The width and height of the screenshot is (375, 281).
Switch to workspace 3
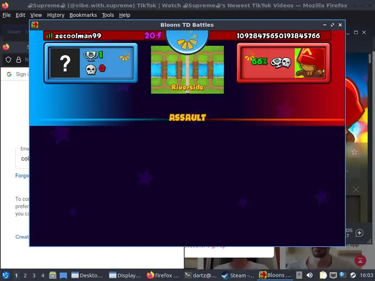(34, 276)
